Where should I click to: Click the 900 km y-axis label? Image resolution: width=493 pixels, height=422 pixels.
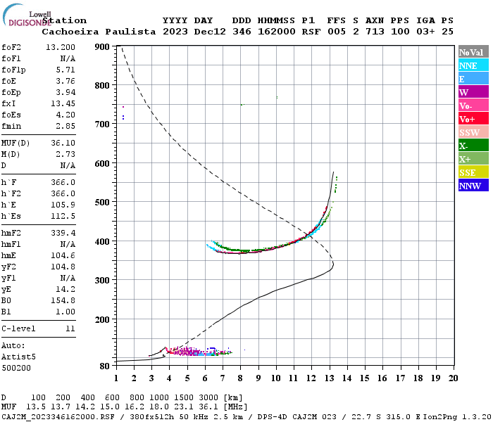(102, 47)
